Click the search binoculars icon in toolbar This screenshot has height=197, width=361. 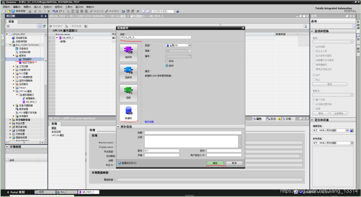coord(177,11)
